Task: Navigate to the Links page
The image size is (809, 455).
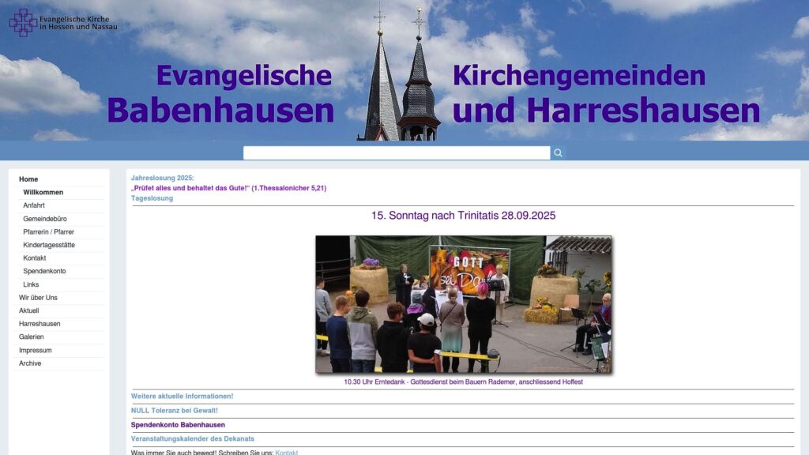Action: [x=31, y=284]
